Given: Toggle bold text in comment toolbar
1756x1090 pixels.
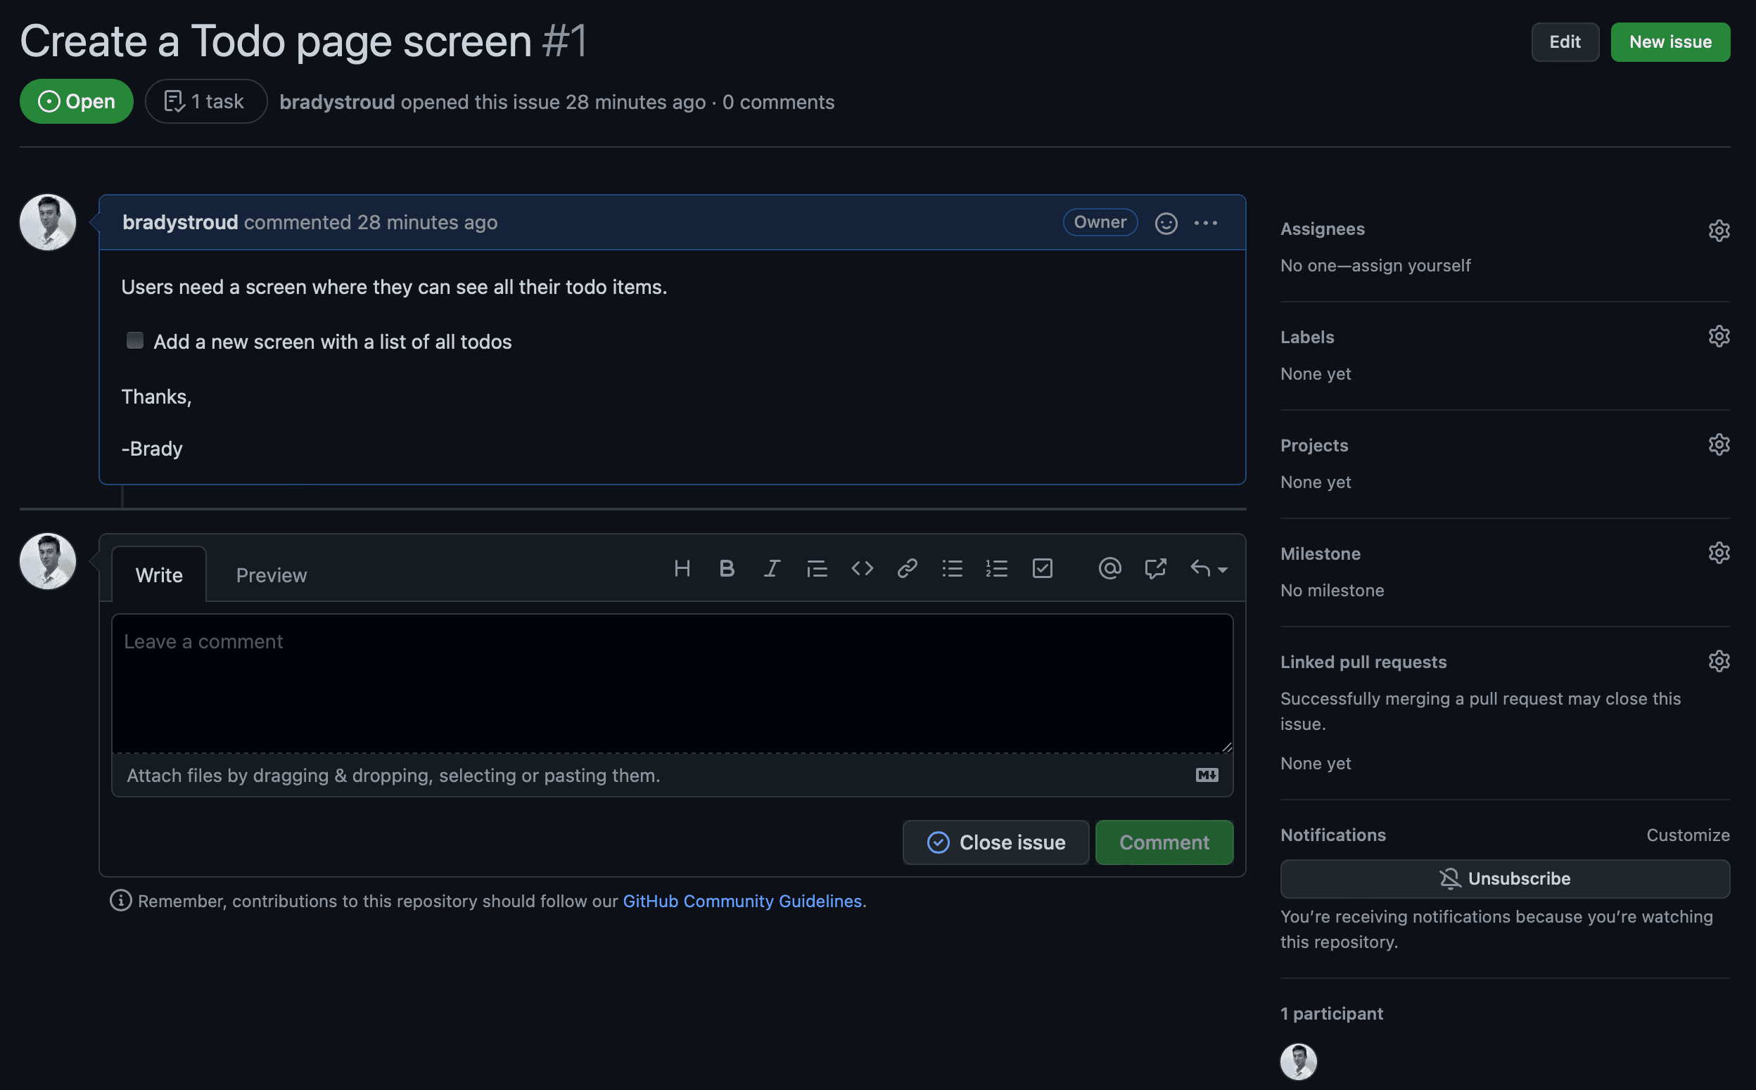Looking at the screenshot, I should pyautogui.click(x=727, y=569).
